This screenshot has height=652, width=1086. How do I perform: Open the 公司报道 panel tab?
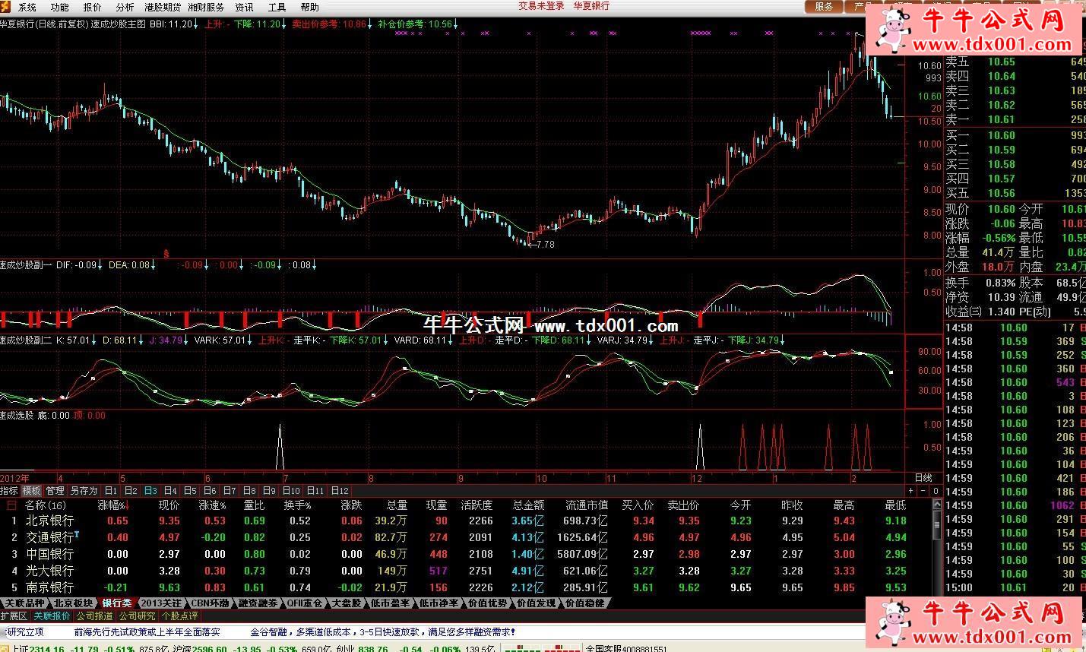[x=94, y=616]
